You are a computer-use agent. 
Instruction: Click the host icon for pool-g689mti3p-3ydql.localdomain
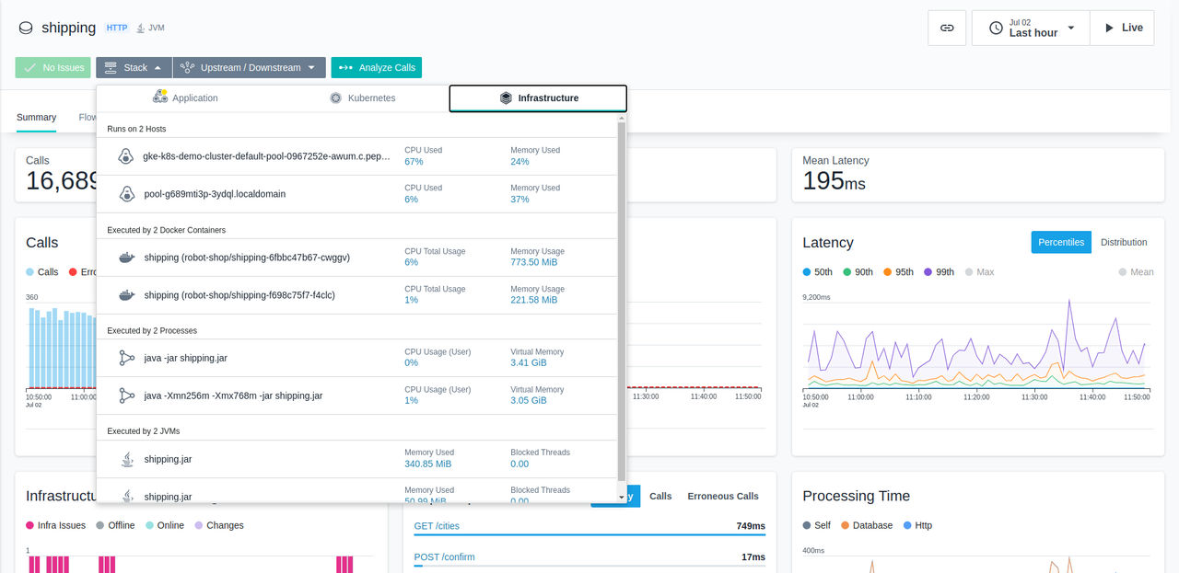pos(126,194)
